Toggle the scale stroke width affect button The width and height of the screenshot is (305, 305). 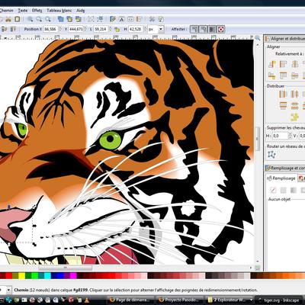coord(194,30)
